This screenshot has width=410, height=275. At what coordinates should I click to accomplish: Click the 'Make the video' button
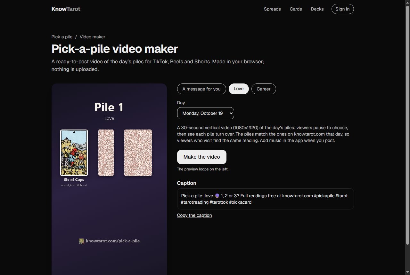[202, 157]
